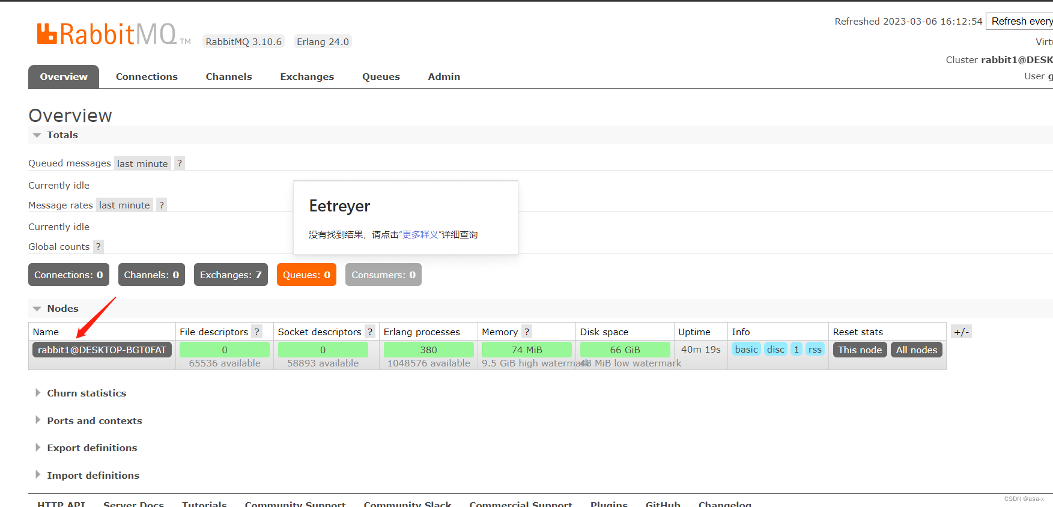
Task: Click the disc info tag
Action: pos(775,349)
